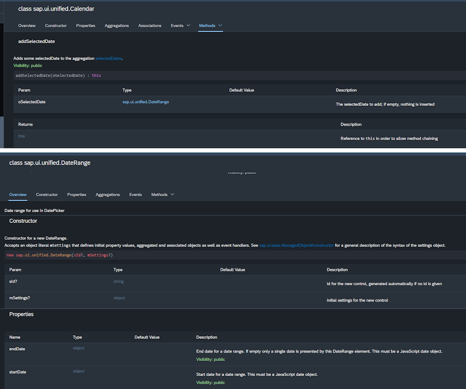Follow the selectedDates aggregation link
This screenshot has height=389, width=466.
pyautogui.click(x=109, y=58)
